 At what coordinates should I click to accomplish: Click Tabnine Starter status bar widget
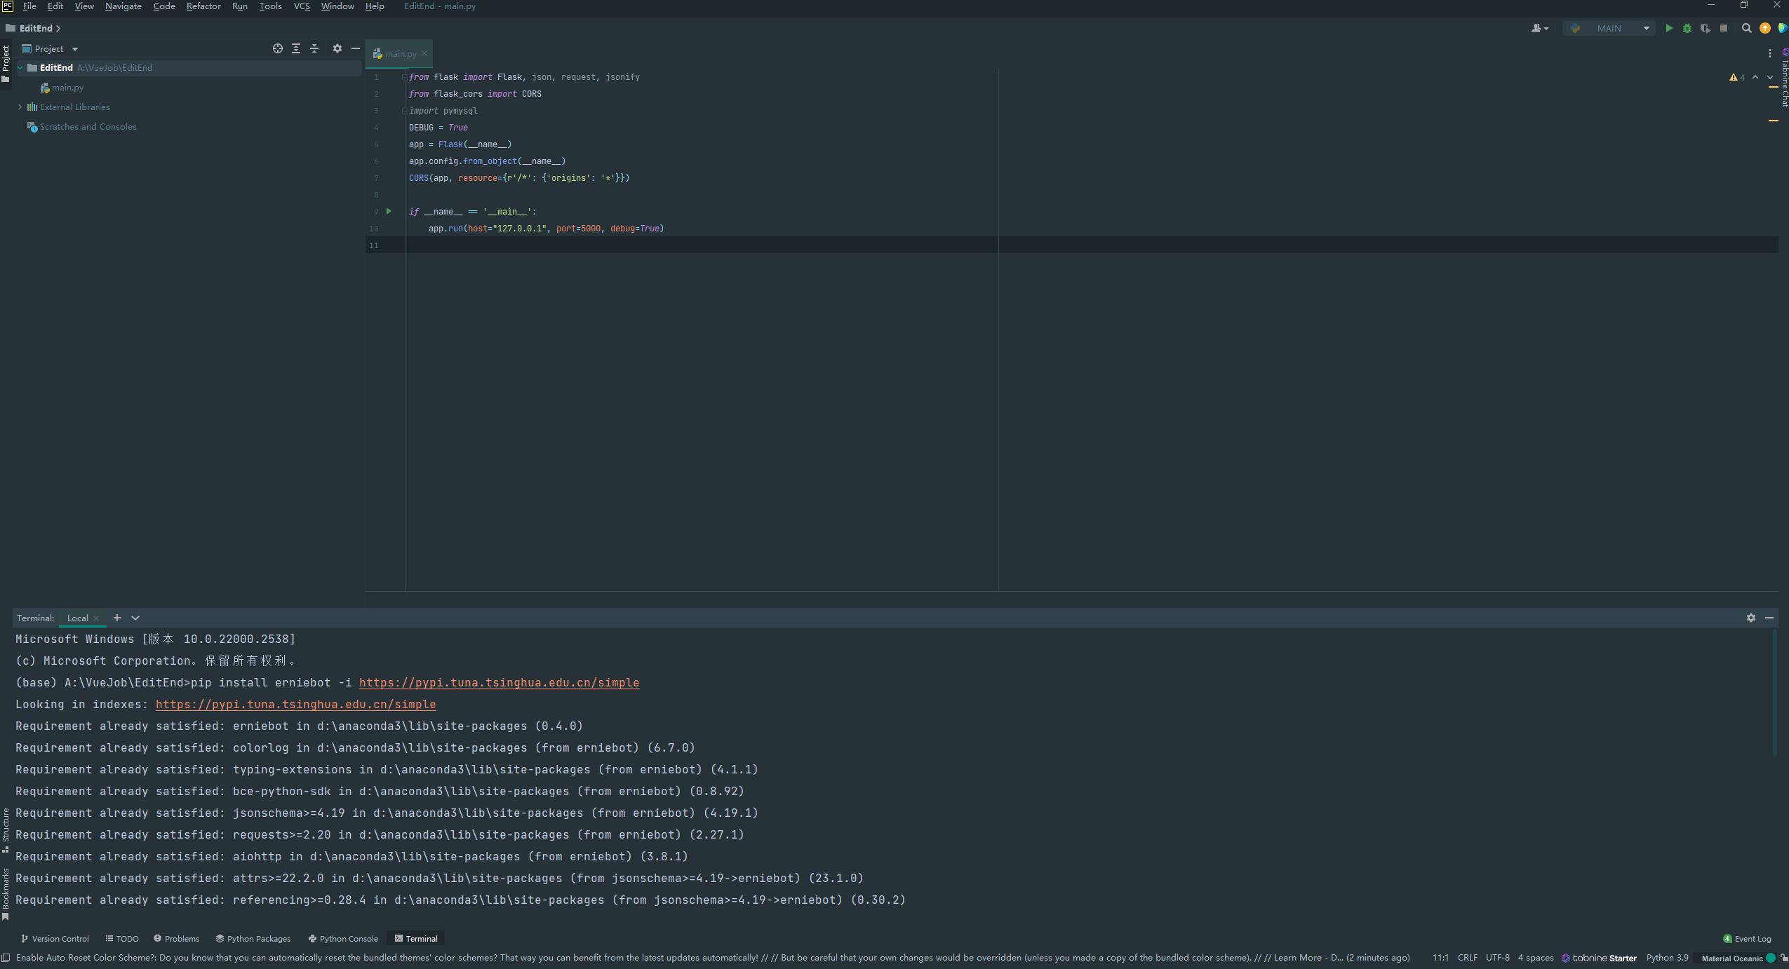point(1599,958)
